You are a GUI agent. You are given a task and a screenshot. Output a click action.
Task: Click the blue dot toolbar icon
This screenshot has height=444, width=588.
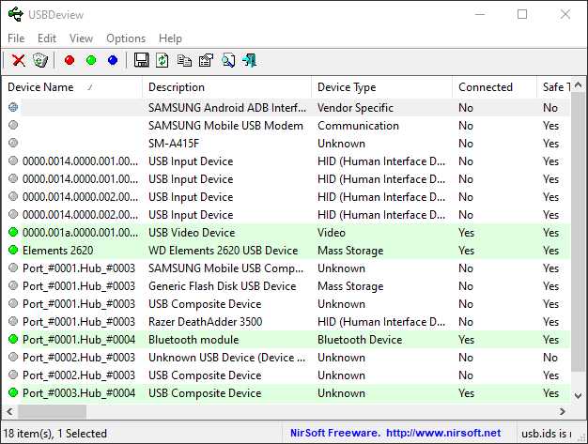click(x=113, y=60)
